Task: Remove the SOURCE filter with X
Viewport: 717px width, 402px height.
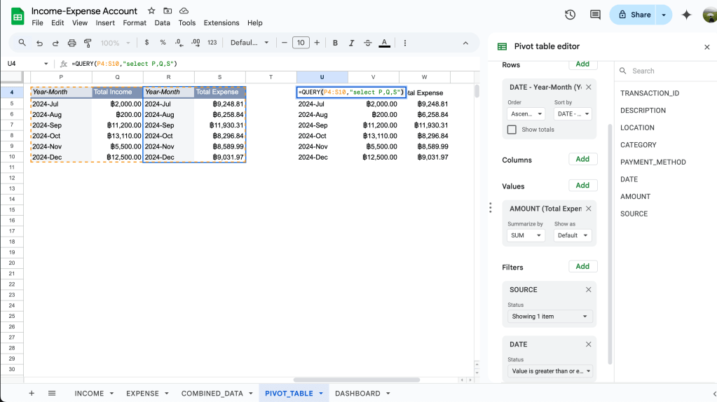Action: [x=588, y=289]
